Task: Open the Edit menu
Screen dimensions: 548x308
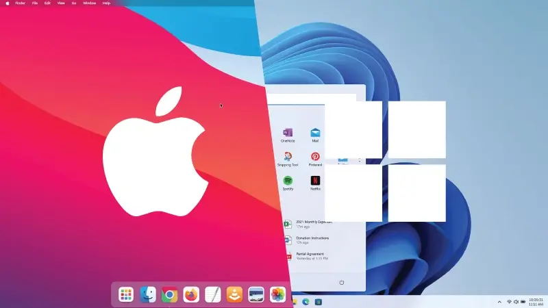Action: tap(47, 3)
